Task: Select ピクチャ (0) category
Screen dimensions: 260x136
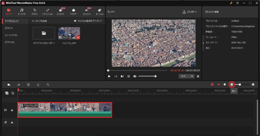Action: click(x=10, y=42)
